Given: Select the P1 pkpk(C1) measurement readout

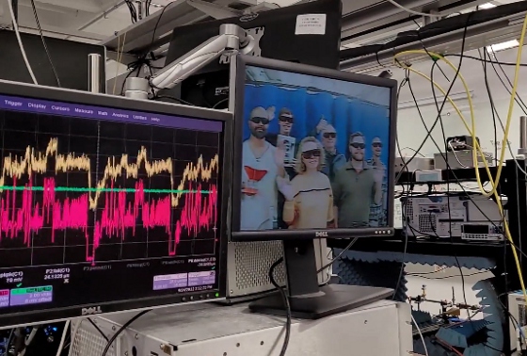Looking at the screenshot, I should click(11, 277).
